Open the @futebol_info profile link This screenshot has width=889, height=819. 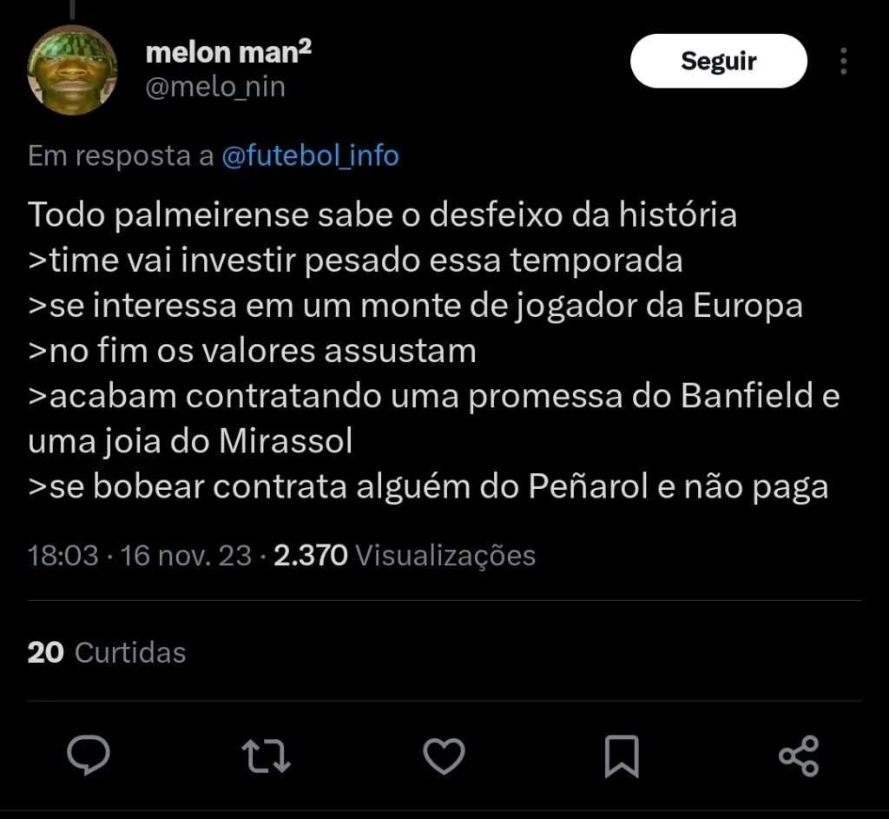click(x=310, y=156)
